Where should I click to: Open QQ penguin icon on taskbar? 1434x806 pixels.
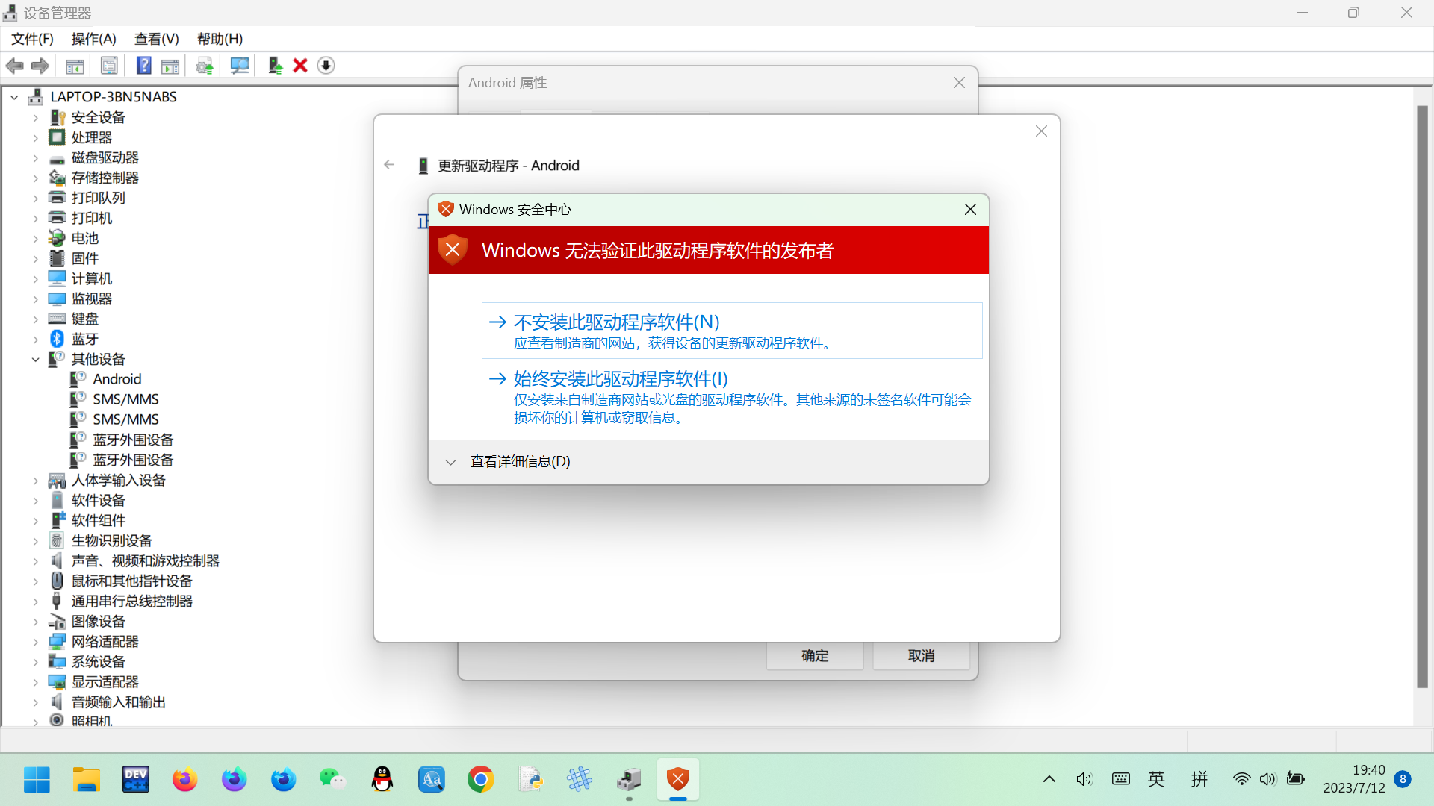pyautogui.click(x=382, y=779)
